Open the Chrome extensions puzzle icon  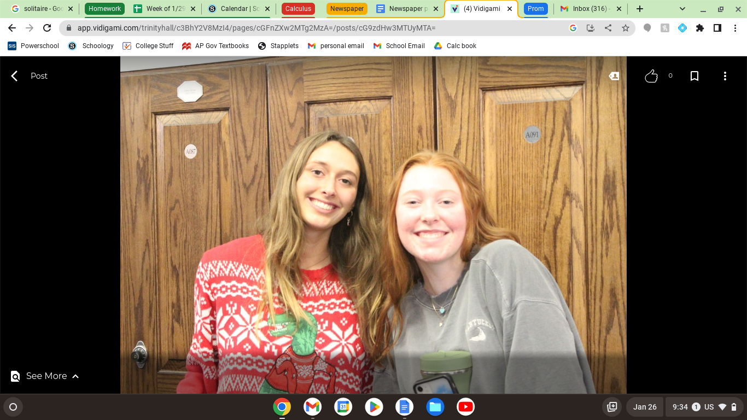coord(700,28)
